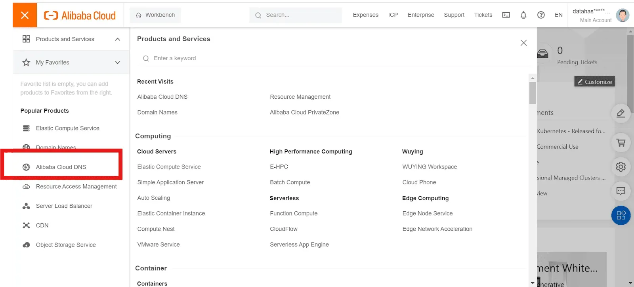The width and height of the screenshot is (634, 287).
Task: Select Elastic Container Instance
Action: click(171, 213)
